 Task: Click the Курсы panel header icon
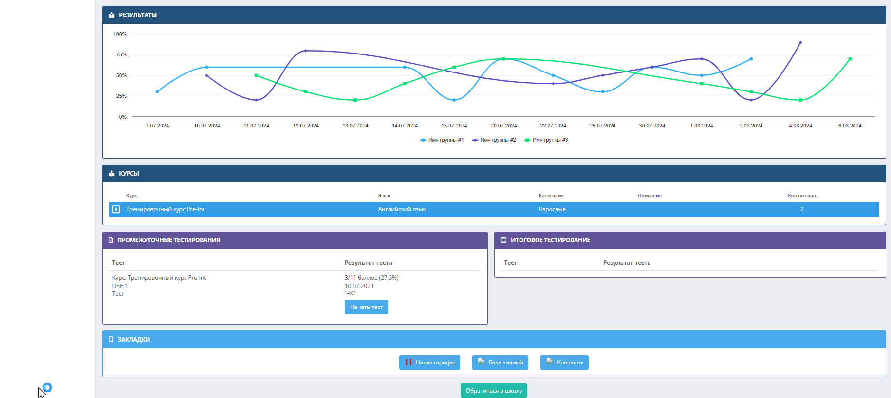(111, 174)
